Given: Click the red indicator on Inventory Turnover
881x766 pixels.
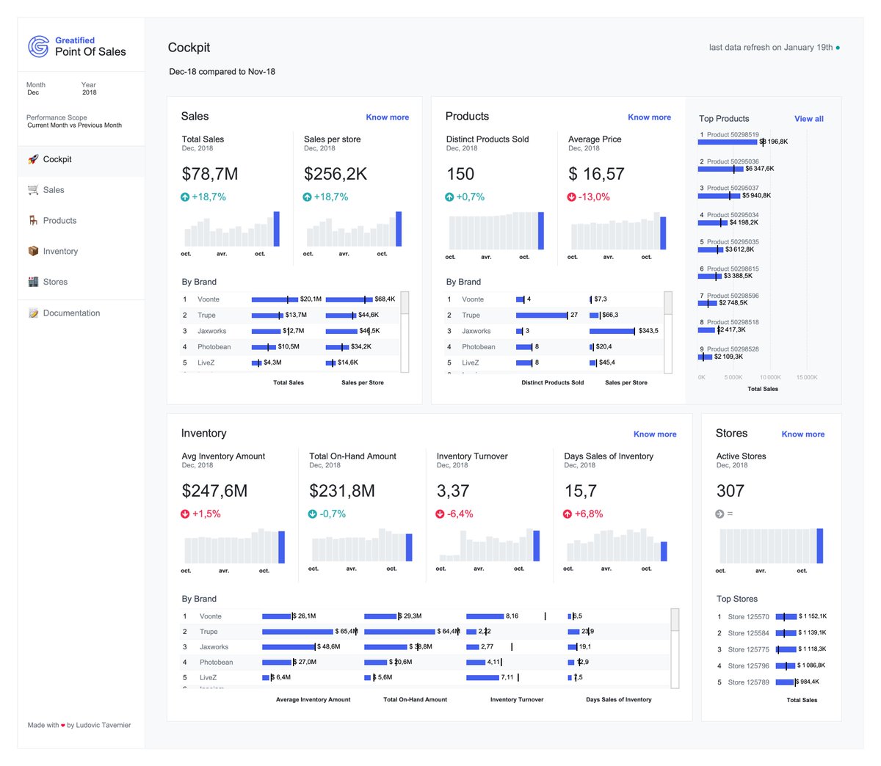Looking at the screenshot, I should 440,514.
